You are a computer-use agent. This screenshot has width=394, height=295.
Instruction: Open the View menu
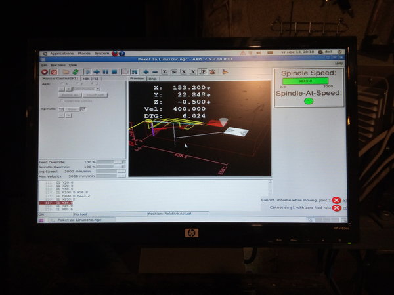[73, 65]
